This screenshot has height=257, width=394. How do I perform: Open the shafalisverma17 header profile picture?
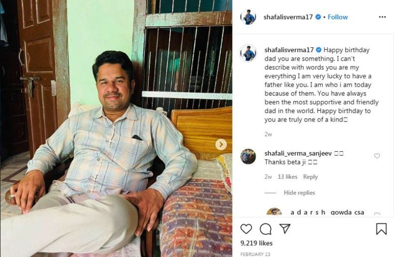[x=248, y=17]
